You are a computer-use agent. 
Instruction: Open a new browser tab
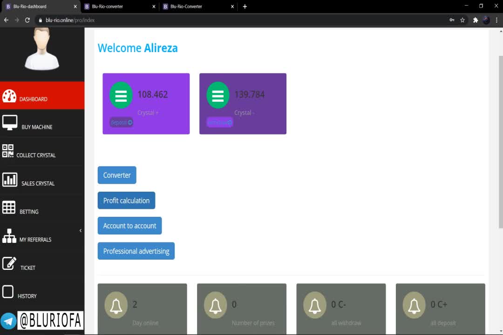click(x=245, y=7)
